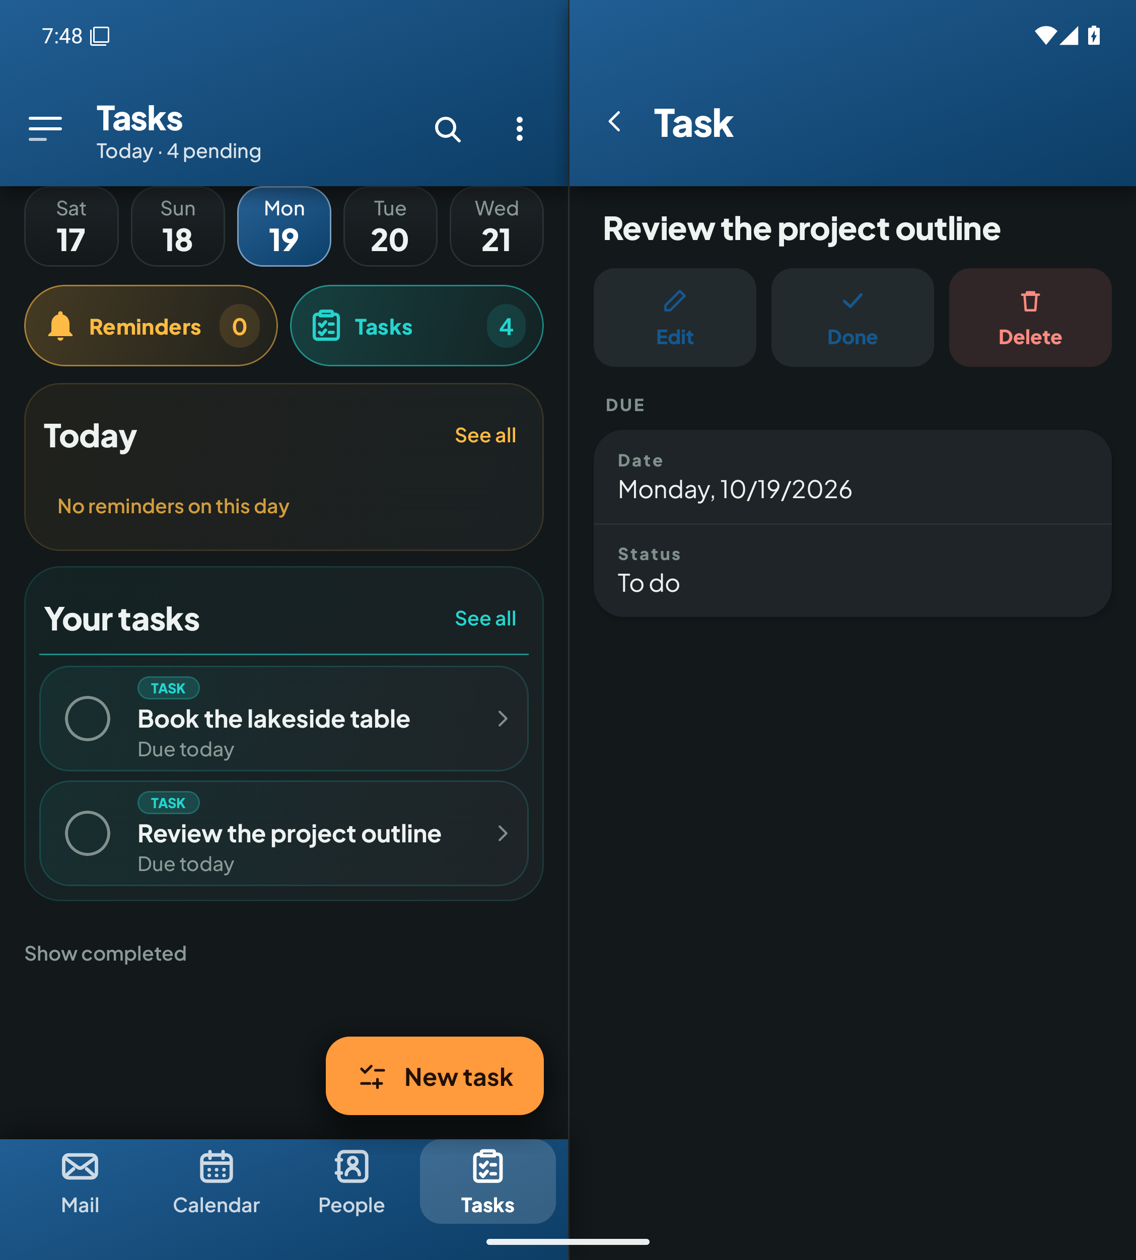Tap See all in Your tasks
Screen dimensions: 1136x1260
click(x=485, y=618)
